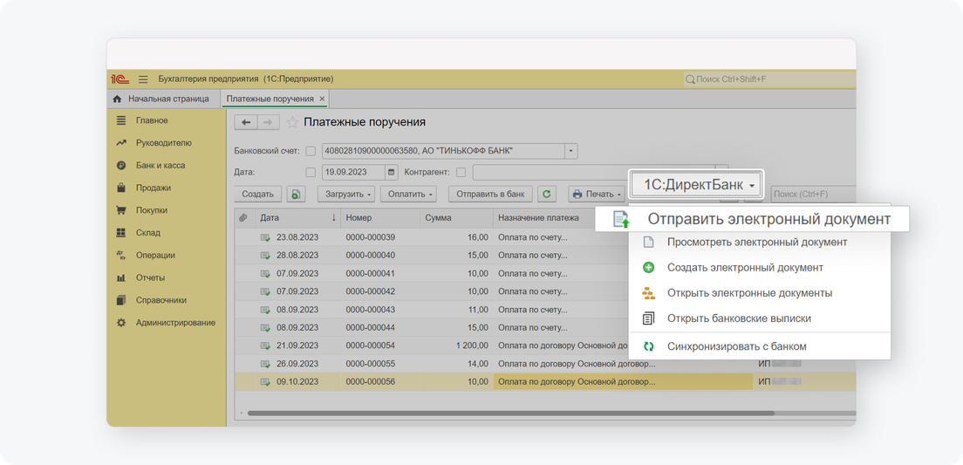
Task: Choose Открыть банковские выписки from the menu
Action: pyautogui.click(x=739, y=318)
